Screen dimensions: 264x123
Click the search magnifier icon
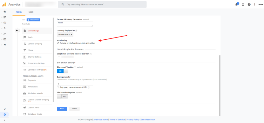point(63,4)
